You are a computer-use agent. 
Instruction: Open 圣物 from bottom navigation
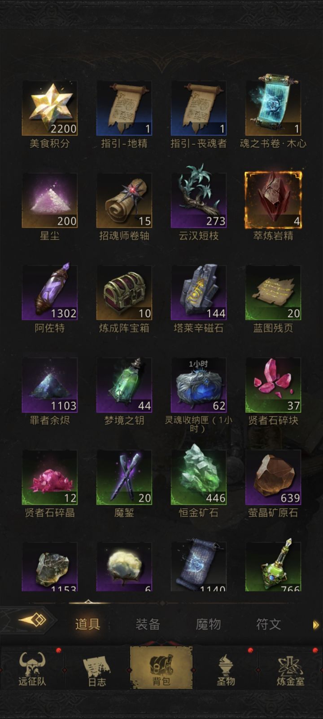tap(226, 669)
